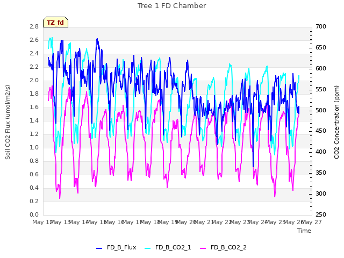Click the 2.0 value on left axis

tap(34, 81)
